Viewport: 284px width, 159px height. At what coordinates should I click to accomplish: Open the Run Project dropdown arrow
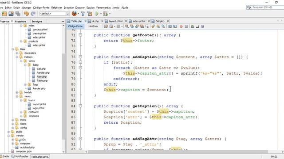[x=101, y=14]
